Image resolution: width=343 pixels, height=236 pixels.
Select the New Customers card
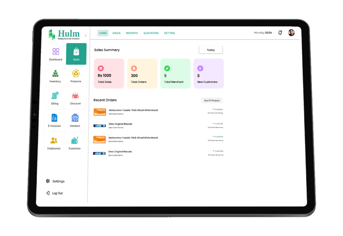[209, 73]
